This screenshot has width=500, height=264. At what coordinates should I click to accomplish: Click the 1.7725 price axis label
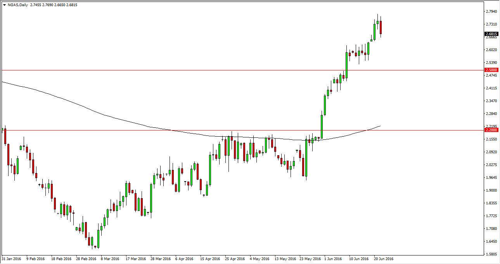click(491, 216)
